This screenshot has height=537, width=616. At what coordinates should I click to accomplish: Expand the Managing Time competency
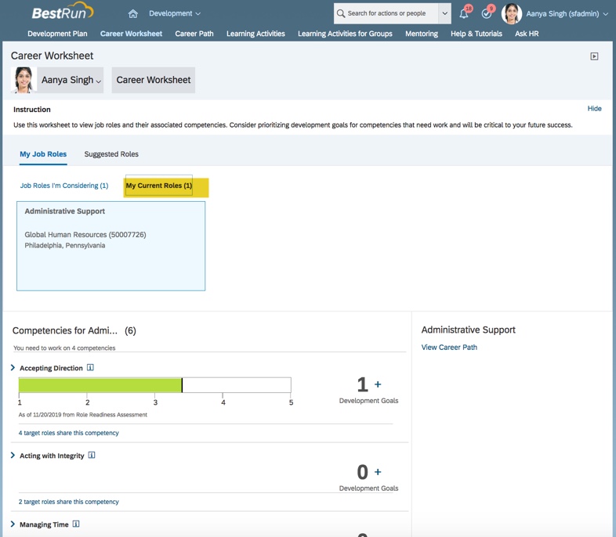coord(13,524)
